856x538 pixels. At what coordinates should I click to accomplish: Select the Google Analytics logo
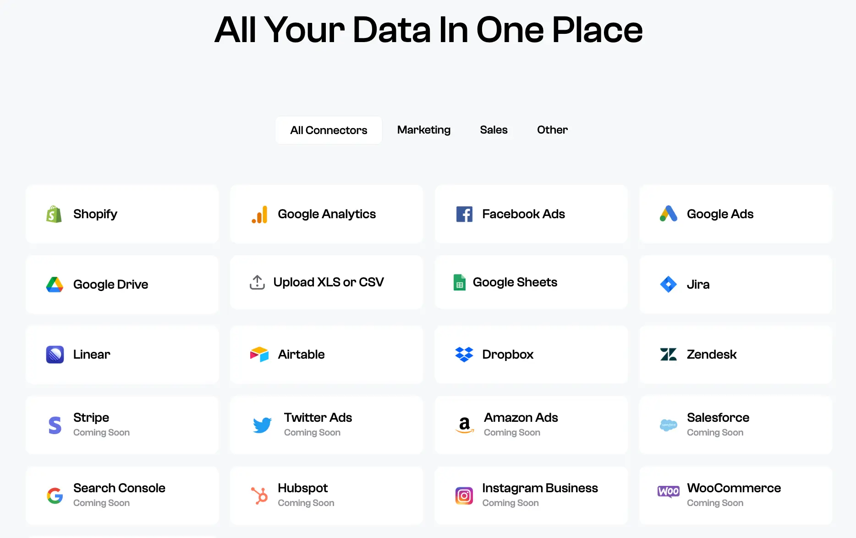pyautogui.click(x=259, y=214)
